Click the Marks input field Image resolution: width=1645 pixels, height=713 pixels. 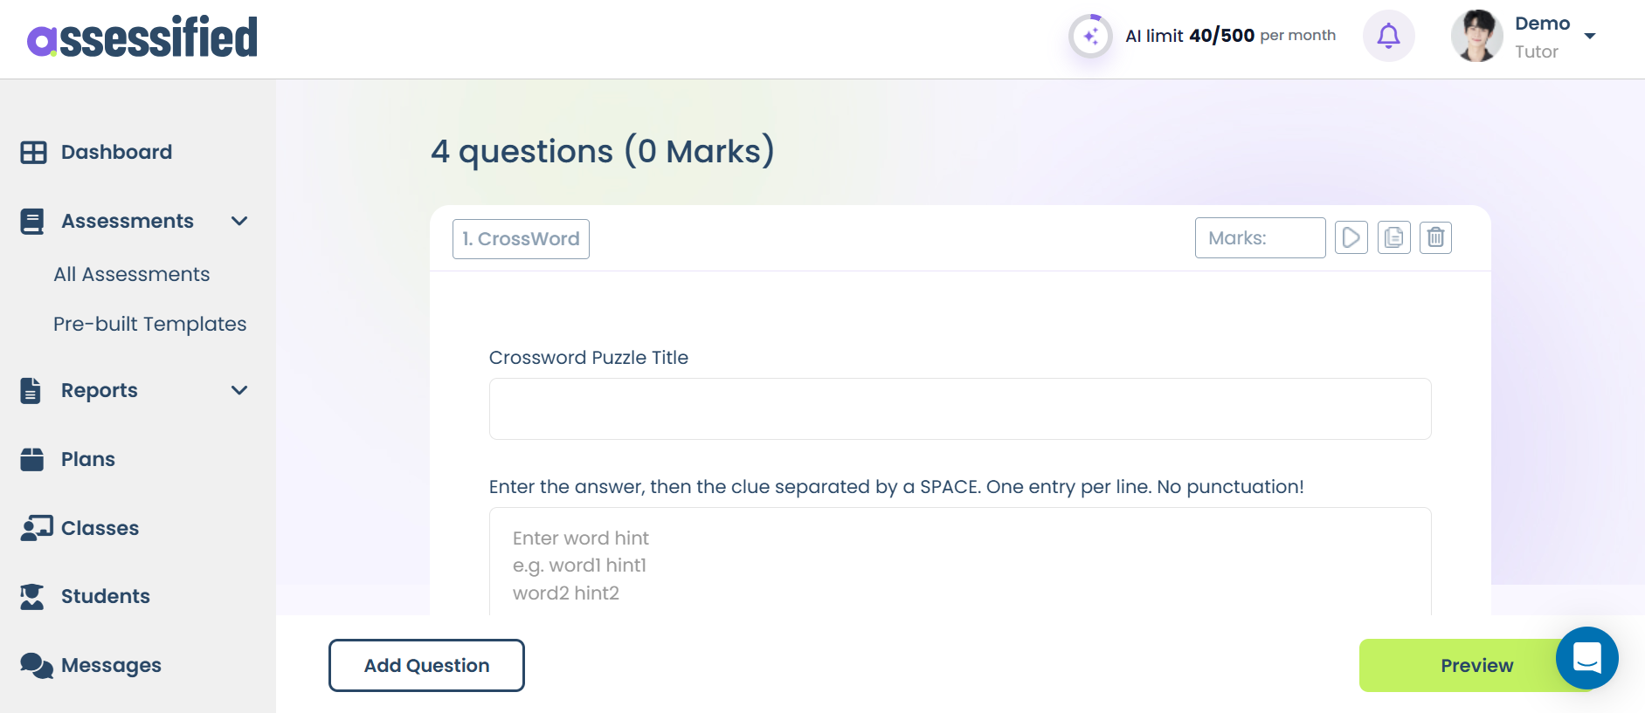[x=1260, y=237]
